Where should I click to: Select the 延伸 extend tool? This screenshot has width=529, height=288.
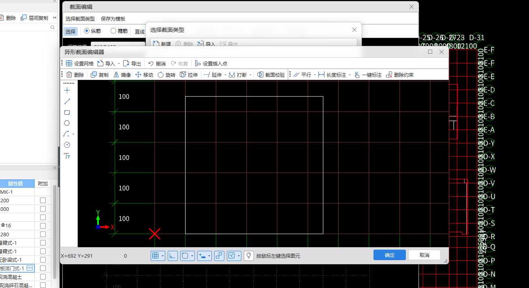(x=212, y=75)
